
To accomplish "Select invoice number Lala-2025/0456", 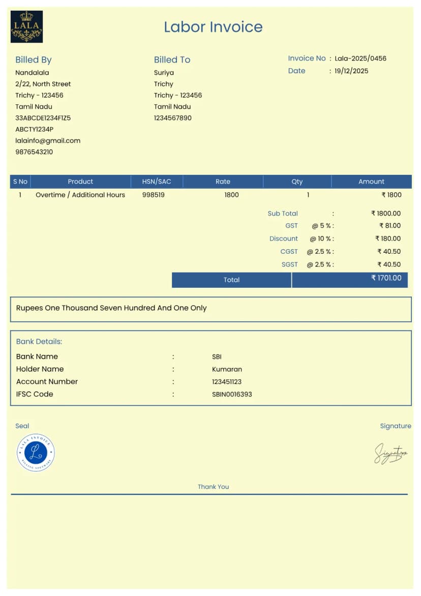I will [x=360, y=58].
